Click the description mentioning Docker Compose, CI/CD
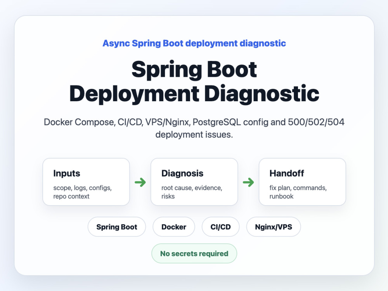388x291 pixels. tap(194, 128)
